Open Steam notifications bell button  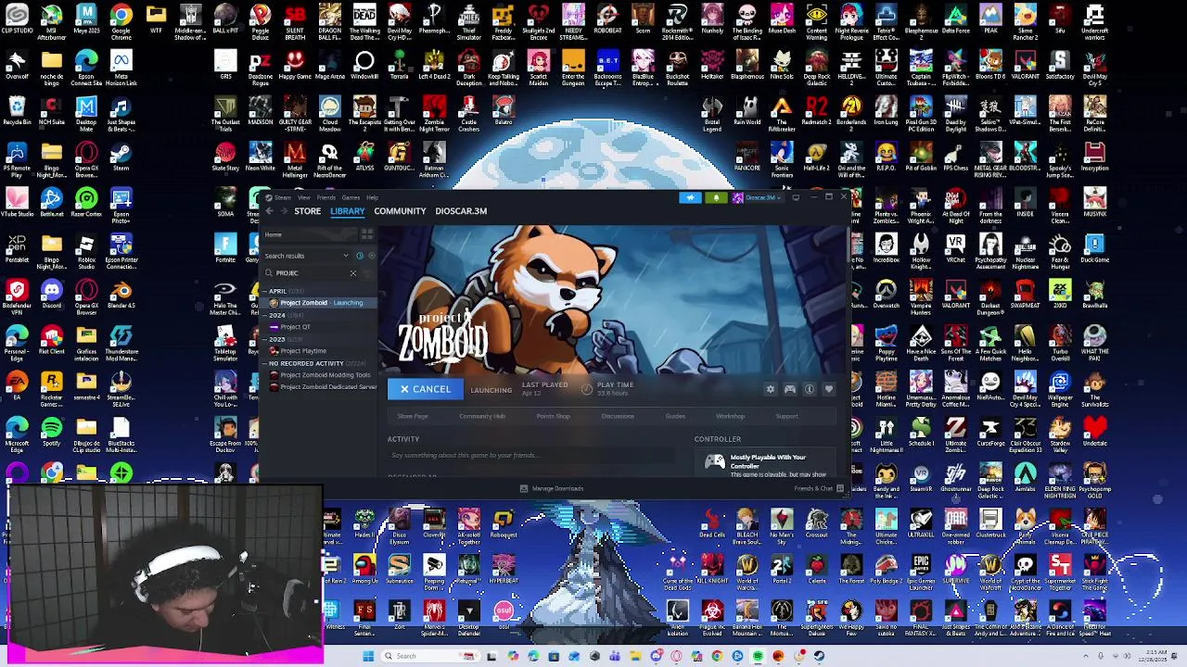(x=716, y=197)
